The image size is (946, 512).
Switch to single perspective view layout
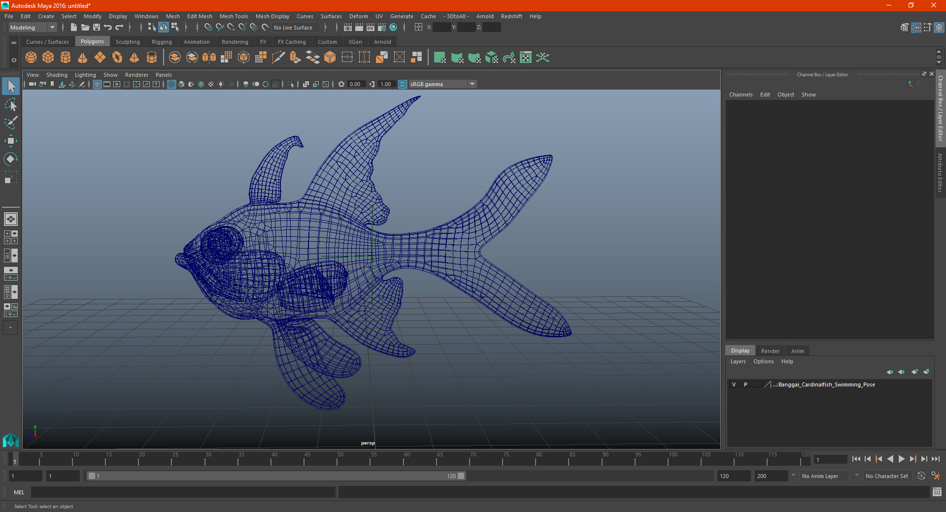tap(11, 219)
